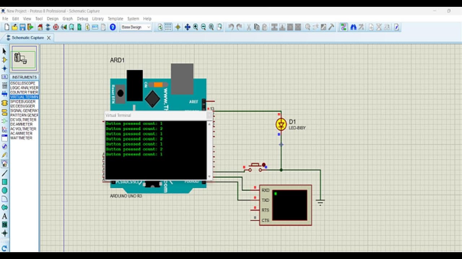
Task: Toggle the grid display button
Action: 168,27
